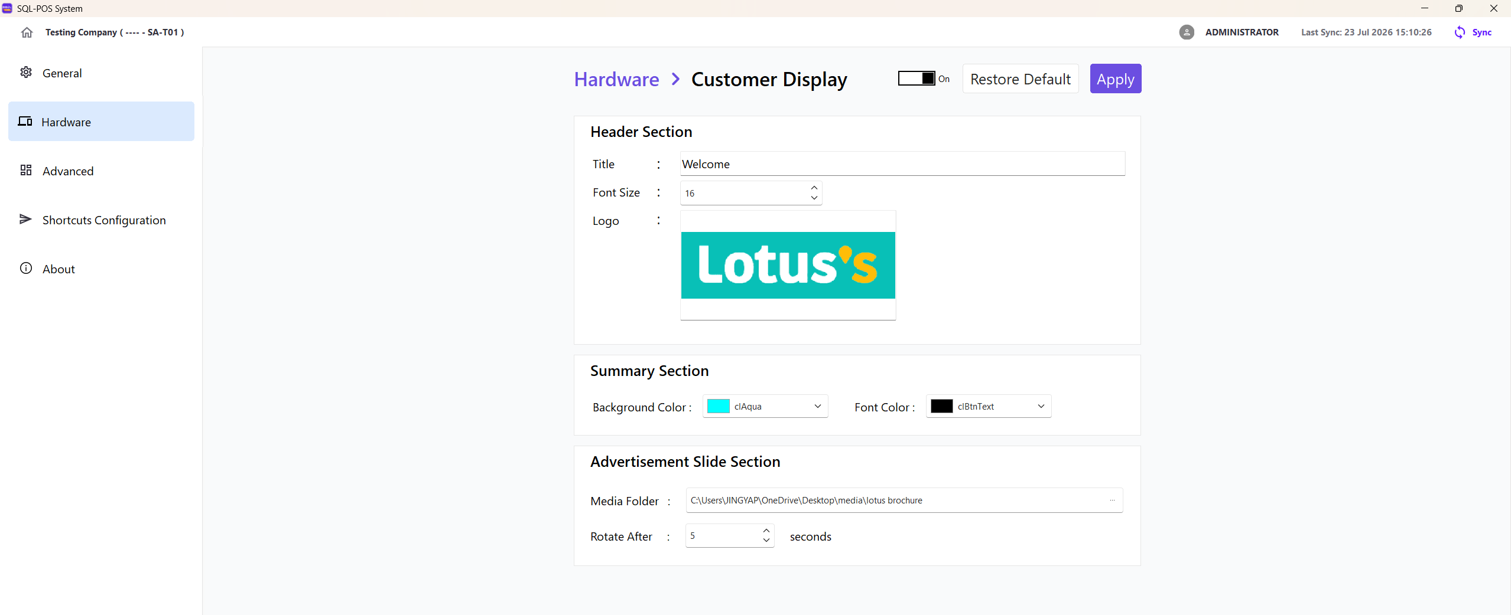This screenshot has width=1511, height=615.
Task: Increase the Font Size value
Action: pos(814,188)
